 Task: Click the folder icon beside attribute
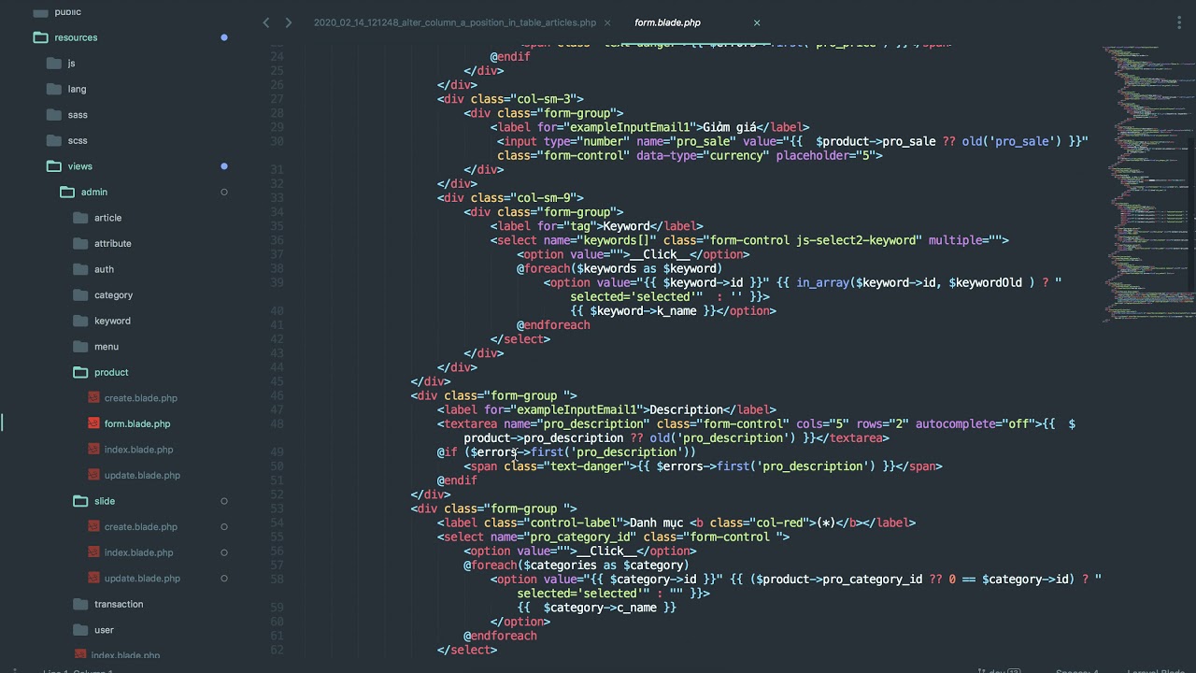(x=80, y=243)
